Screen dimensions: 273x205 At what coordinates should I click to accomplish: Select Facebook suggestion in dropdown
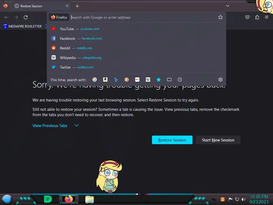tap(137, 38)
